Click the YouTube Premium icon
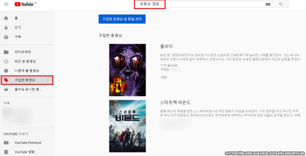This screenshot has width=306, height=156. 6,143
